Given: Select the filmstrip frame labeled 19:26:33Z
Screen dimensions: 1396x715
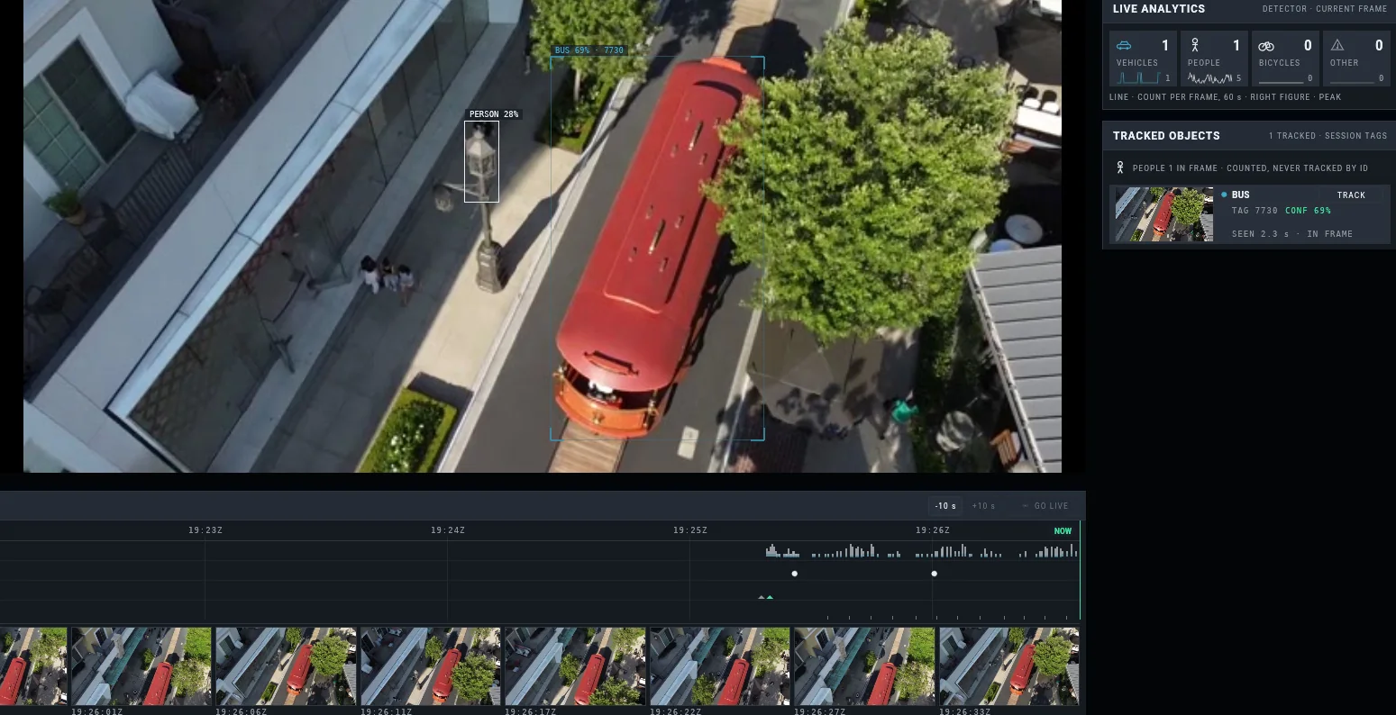Looking at the screenshot, I should (x=1009, y=666).
